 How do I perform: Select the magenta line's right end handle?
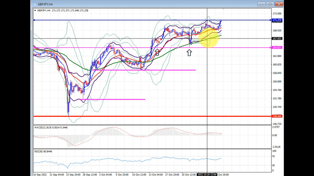click(270, 48)
